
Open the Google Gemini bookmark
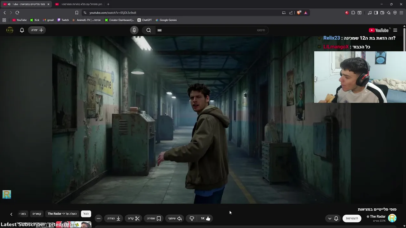166,20
